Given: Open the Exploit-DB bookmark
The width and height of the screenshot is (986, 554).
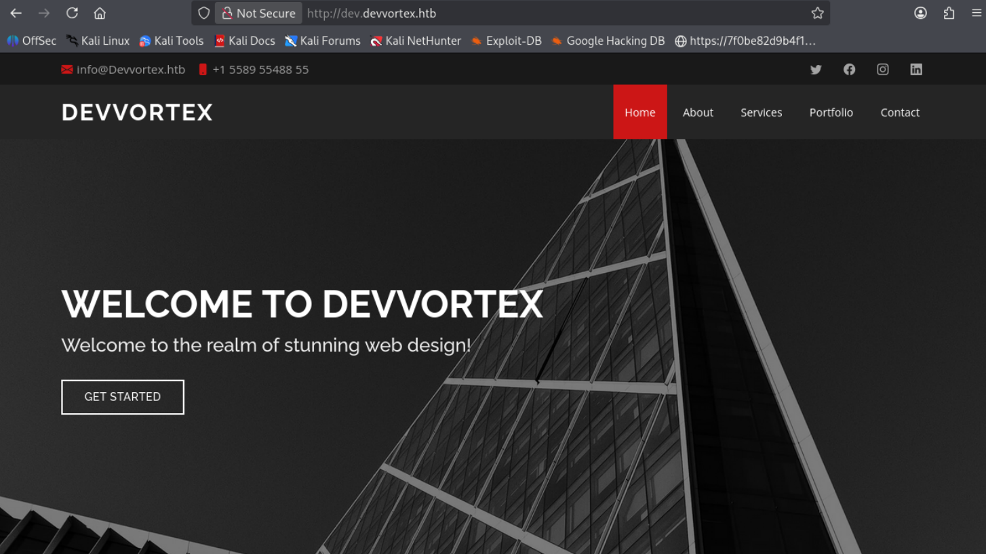Looking at the screenshot, I should 507,41.
